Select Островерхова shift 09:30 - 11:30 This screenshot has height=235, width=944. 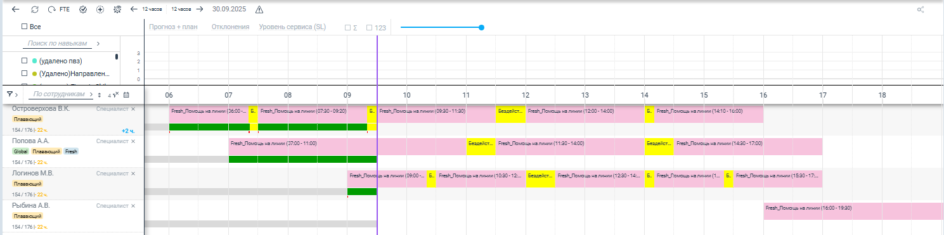point(436,115)
